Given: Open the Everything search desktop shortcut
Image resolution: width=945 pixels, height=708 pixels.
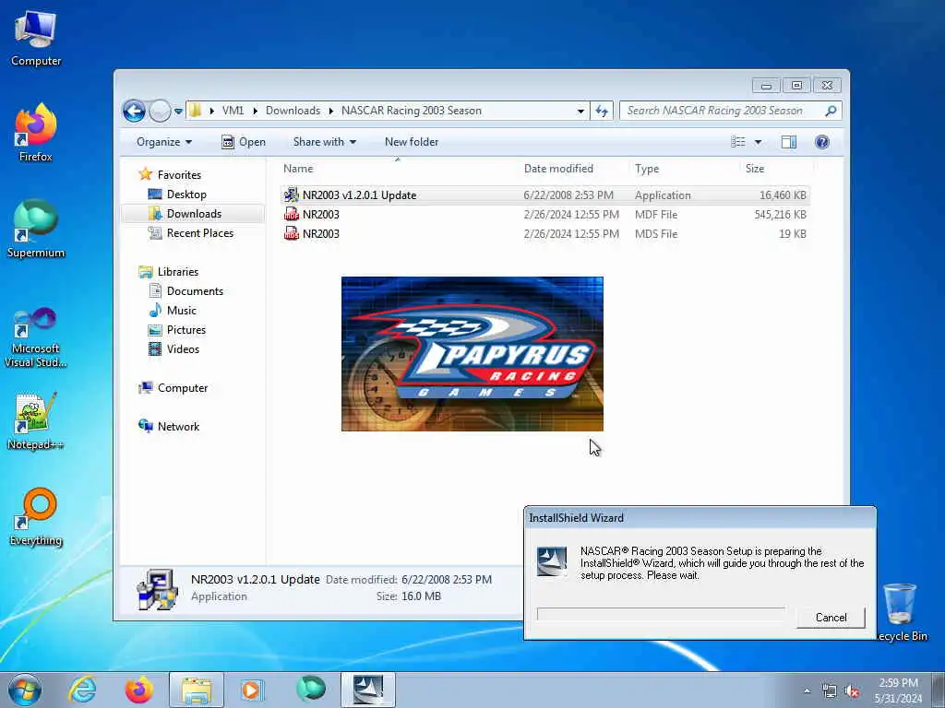Looking at the screenshot, I should [x=36, y=516].
